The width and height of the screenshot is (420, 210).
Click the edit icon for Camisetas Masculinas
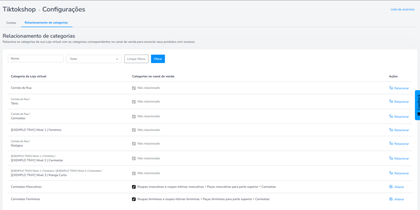(391, 187)
